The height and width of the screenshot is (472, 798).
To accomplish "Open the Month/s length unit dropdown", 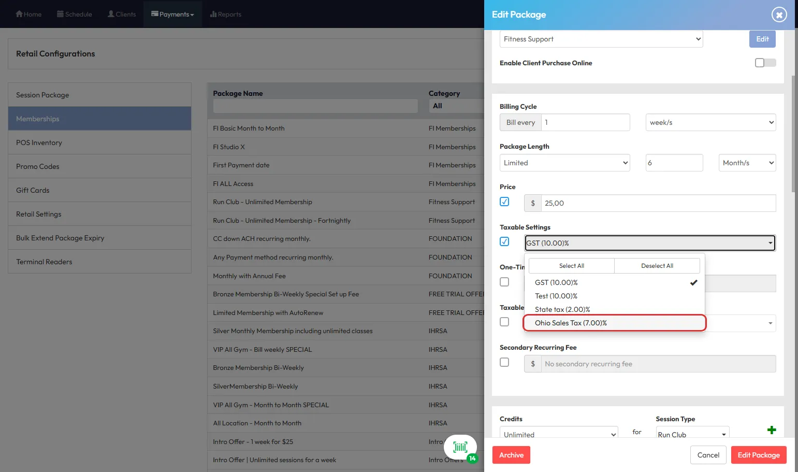I will pyautogui.click(x=747, y=163).
